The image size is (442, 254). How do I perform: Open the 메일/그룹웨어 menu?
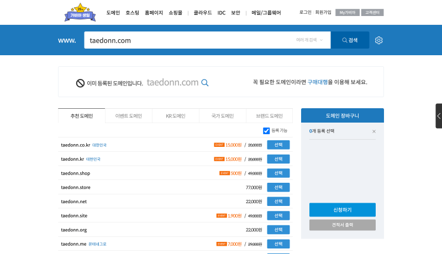click(266, 13)
